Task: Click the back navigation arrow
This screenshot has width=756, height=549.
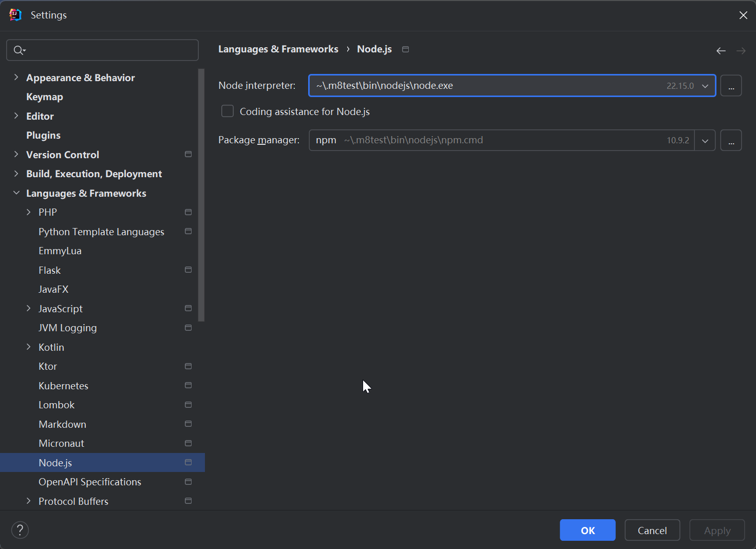Action: tap(721, 50)
